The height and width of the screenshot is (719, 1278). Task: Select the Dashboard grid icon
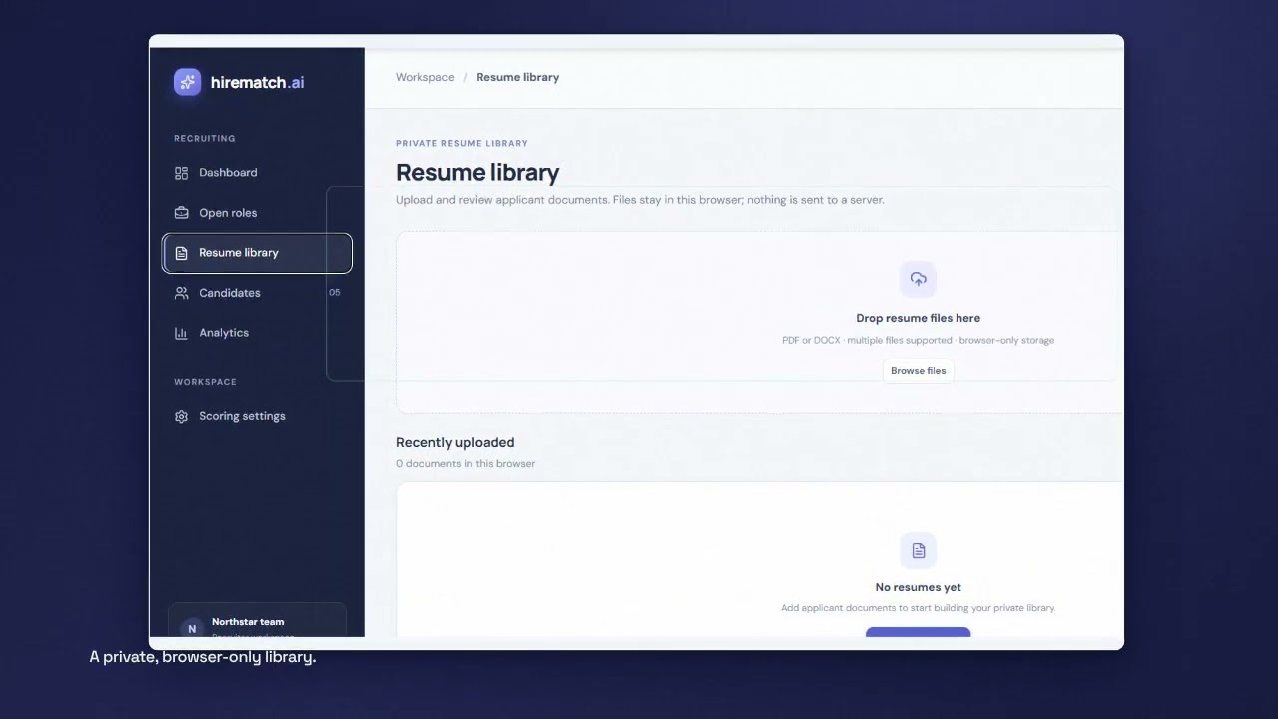click(181, 173)
